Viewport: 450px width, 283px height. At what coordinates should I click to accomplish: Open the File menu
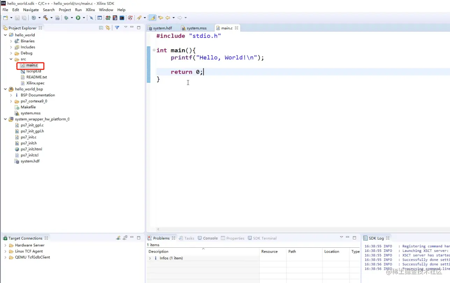coord(5,10)
